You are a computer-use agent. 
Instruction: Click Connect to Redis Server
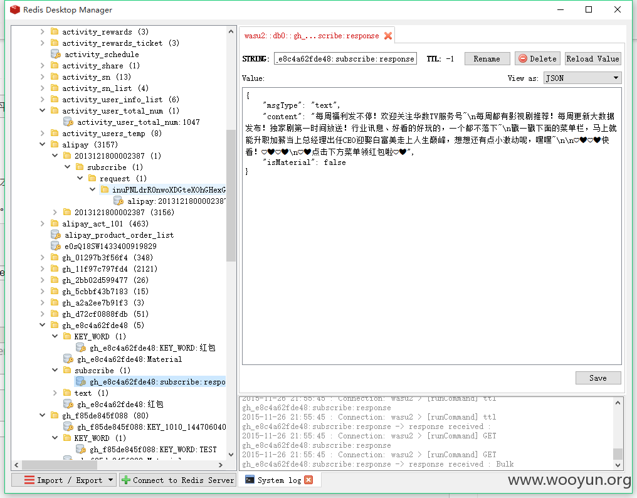(177, 480)
